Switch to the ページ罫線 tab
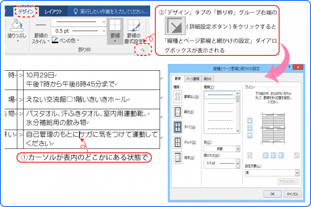The width and height of the screenshot is (311, 207). tap(193, 79)
